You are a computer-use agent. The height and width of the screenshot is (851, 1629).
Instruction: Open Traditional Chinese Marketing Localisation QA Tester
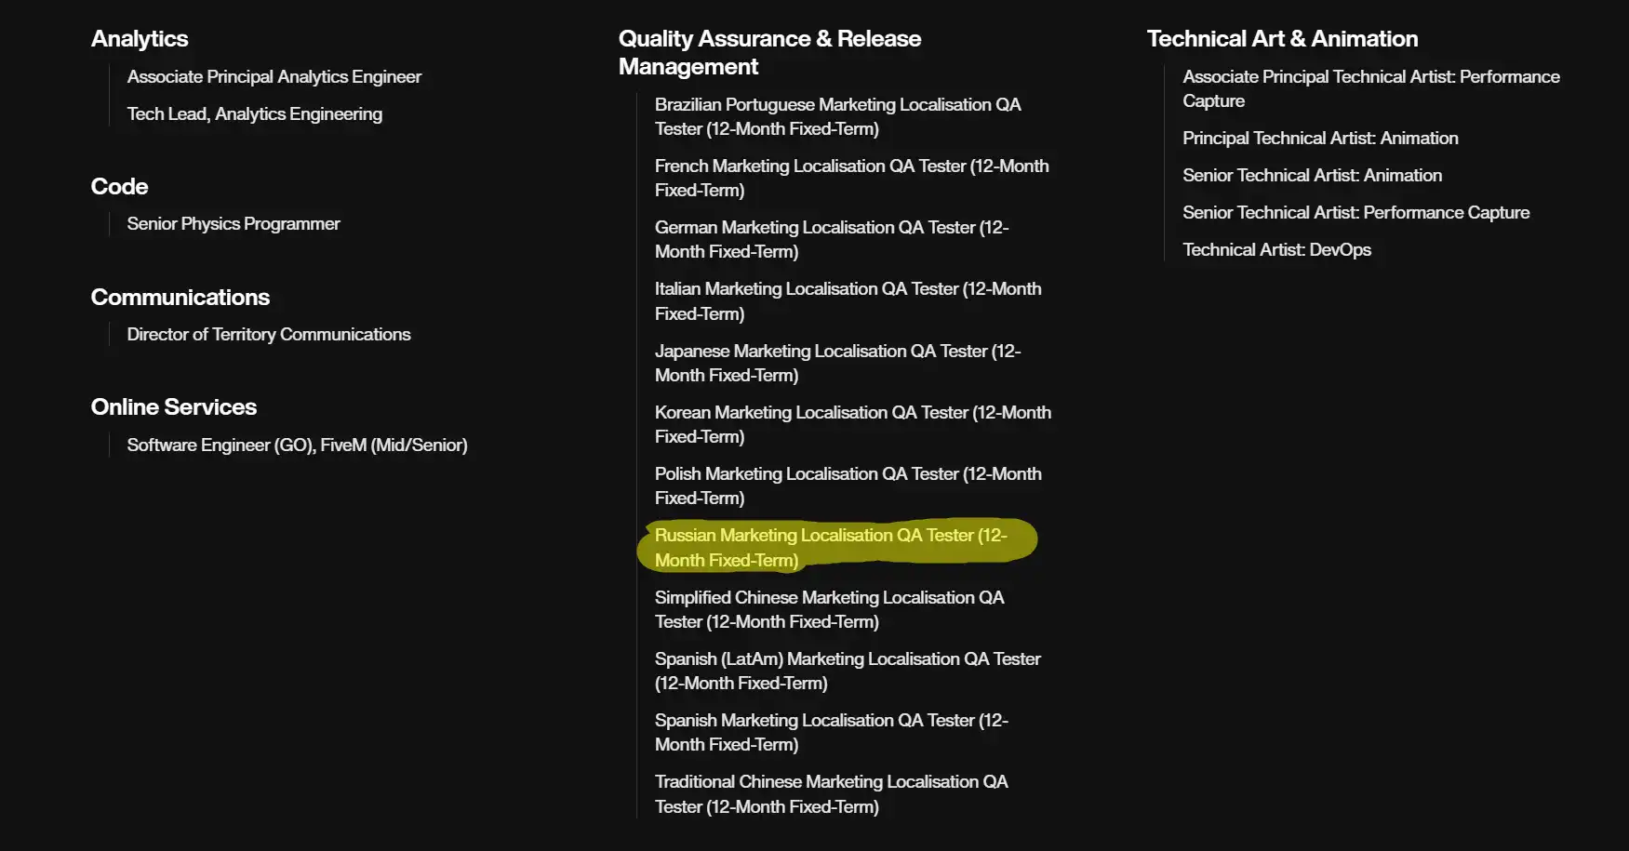click(831, 793)
